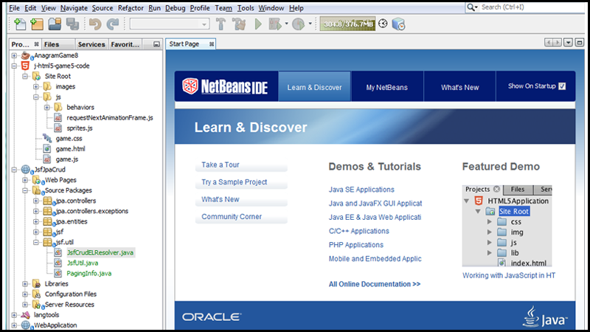Open Java SE Applications tutorials link
This screenshot has height=332, width=590.
click(x=361, y=190)
